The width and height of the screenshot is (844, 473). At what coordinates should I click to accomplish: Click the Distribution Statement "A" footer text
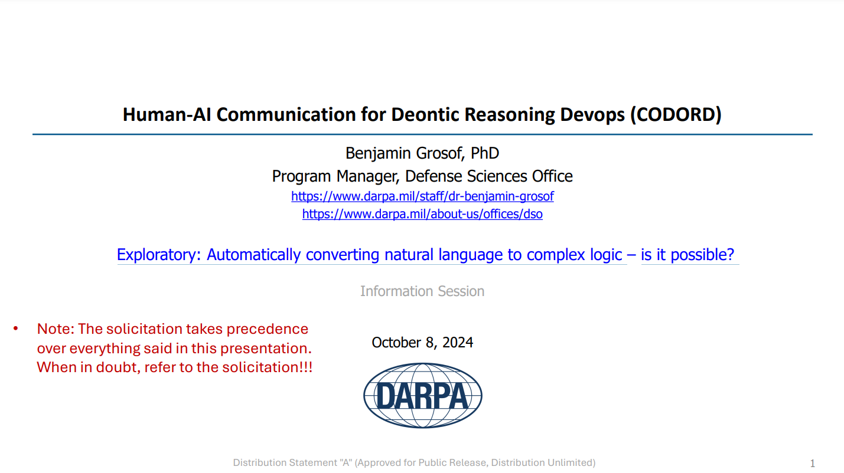pos(414,462)
